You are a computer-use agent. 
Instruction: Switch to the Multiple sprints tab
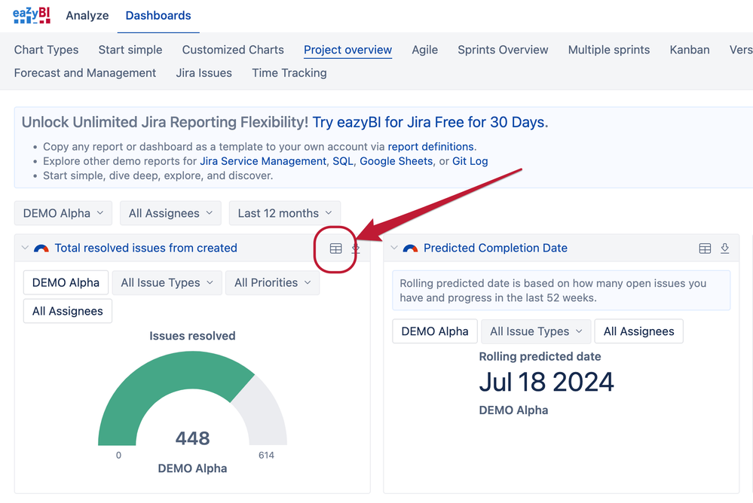tap(609, 50)
